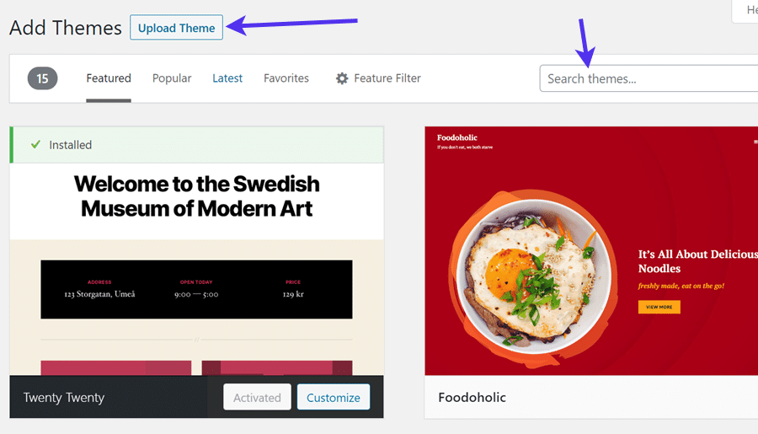Click the Upload Theme button
The height and width of the screenshot is (434, 758).
pos(176,28)
